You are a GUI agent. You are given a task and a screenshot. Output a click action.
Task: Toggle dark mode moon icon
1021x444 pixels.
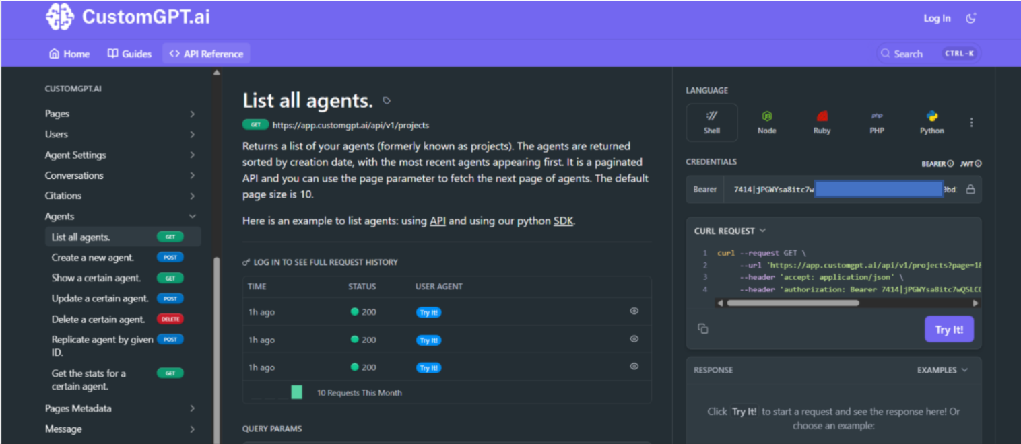[x=970, y=18]
